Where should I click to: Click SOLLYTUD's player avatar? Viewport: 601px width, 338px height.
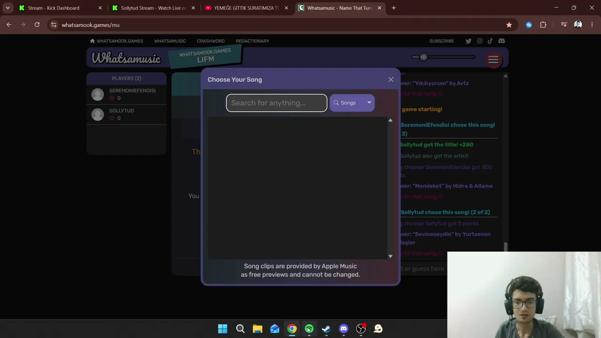(98, 115)
